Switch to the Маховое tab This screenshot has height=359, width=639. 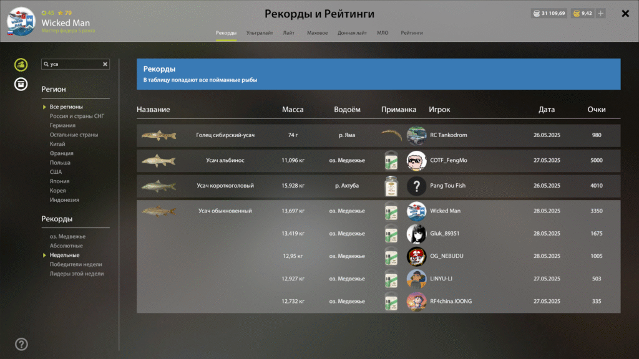(x=317, y=33)
